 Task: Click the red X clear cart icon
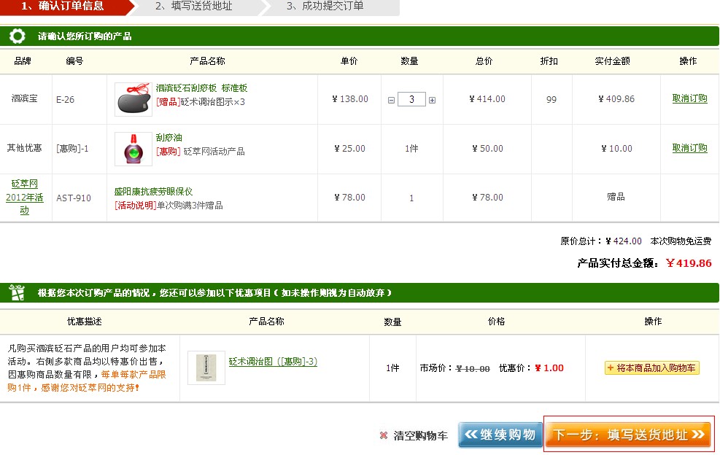[x=384, y=435]
